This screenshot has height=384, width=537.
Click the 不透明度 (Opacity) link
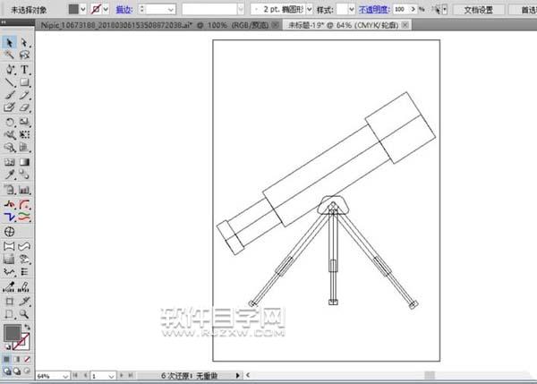coord(374,10)
